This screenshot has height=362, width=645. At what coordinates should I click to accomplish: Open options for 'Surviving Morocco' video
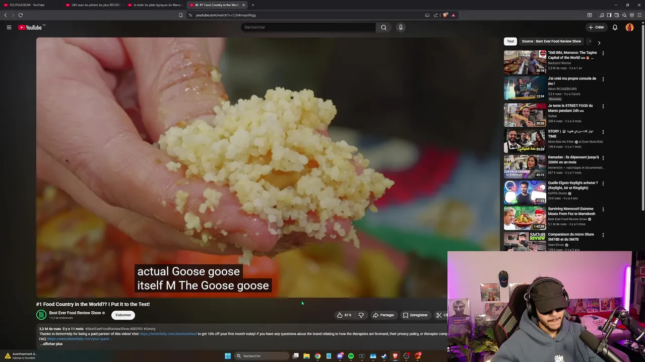tap(603, 209)
